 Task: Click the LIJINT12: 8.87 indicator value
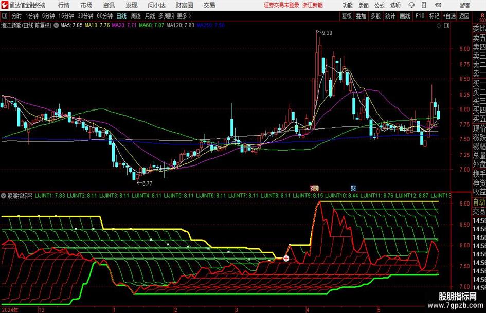[412, 196]
